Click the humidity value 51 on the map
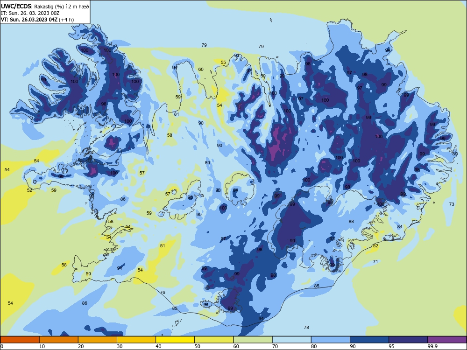This screenshot has height=350, width=467. [163, 246]
